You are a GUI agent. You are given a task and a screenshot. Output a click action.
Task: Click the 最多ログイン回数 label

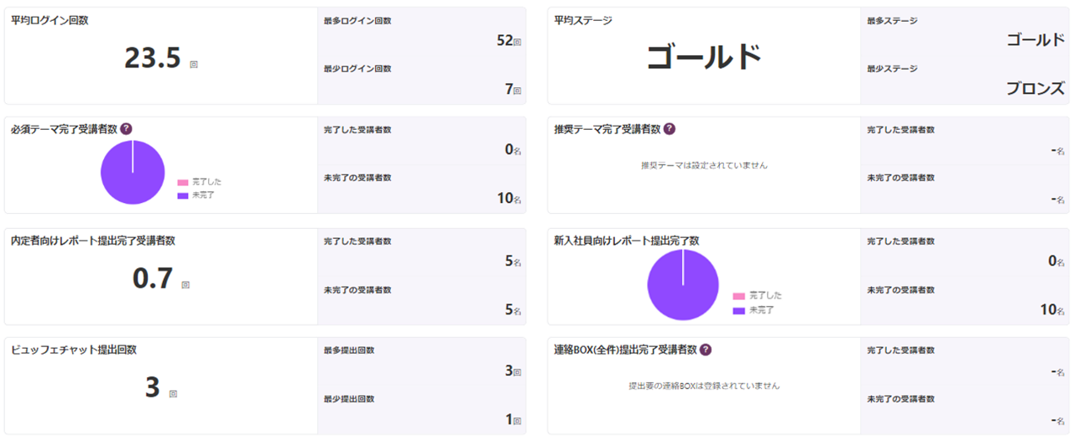(x=357, y=21)
